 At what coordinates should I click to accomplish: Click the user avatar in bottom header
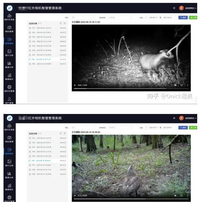(x=181, y=118)
